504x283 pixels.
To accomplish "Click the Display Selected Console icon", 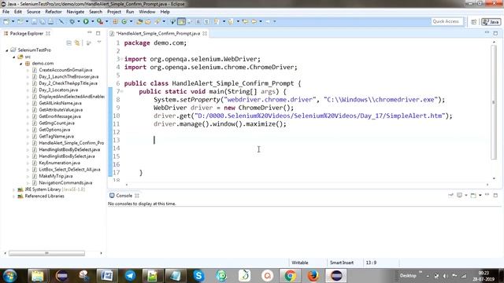I will [x=460, y=195].
